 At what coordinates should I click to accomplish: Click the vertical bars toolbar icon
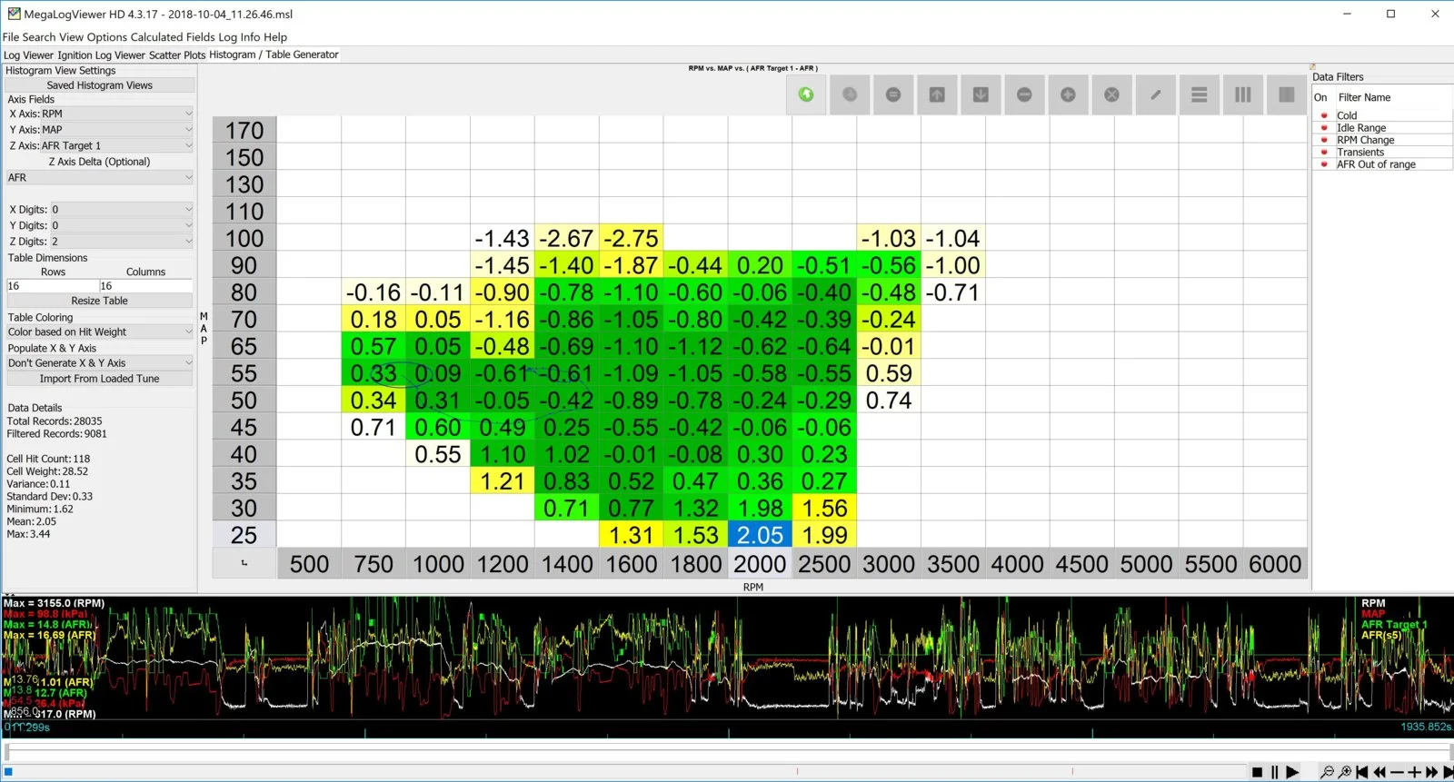click(1242, 94)
